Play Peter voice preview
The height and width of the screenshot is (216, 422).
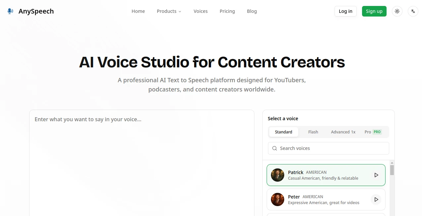coord(376,199)
